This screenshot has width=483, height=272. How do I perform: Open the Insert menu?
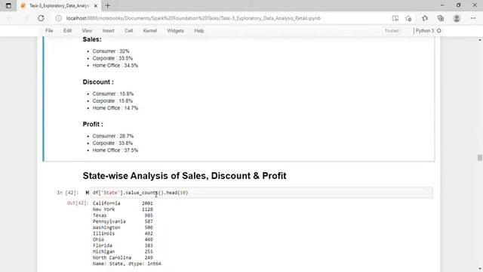pos(108,31)
